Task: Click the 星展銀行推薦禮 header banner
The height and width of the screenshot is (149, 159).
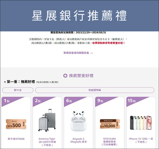Action: [x=79, y=16]
